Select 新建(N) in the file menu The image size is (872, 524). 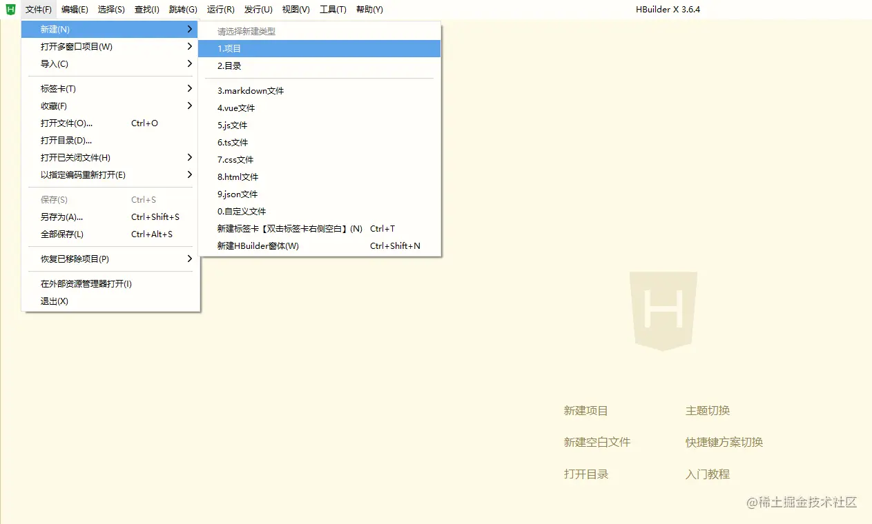pos(110,30)
